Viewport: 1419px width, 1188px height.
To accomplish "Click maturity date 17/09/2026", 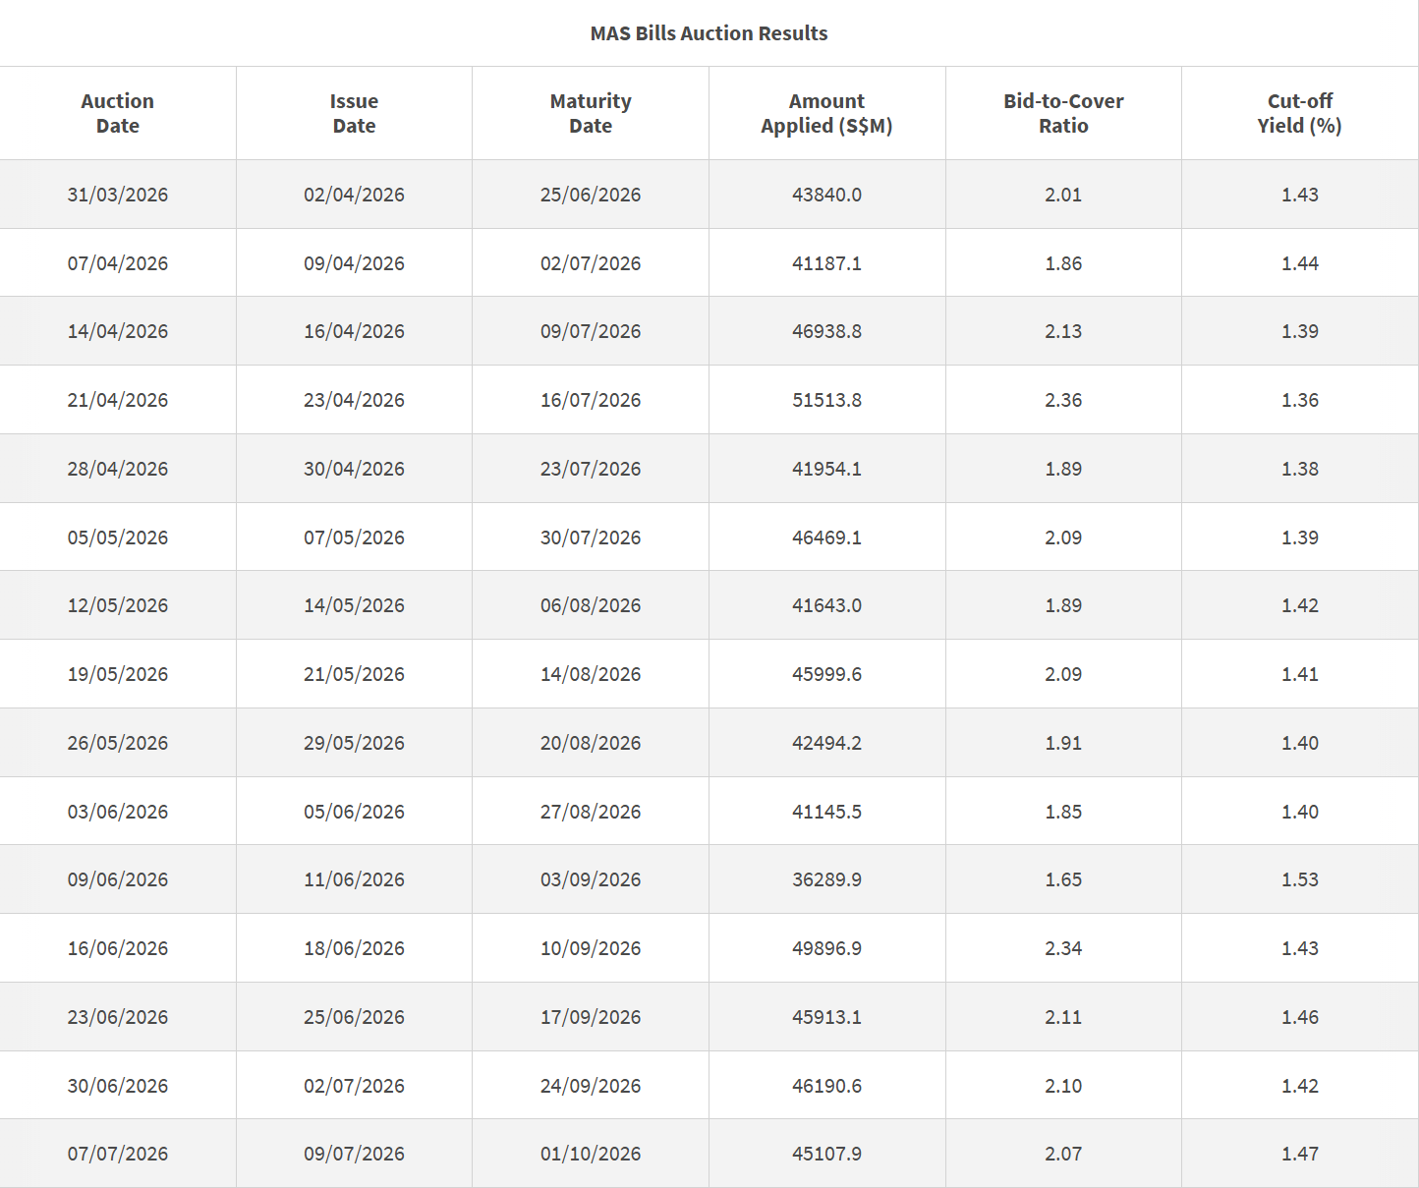I will click(591, 1017).
